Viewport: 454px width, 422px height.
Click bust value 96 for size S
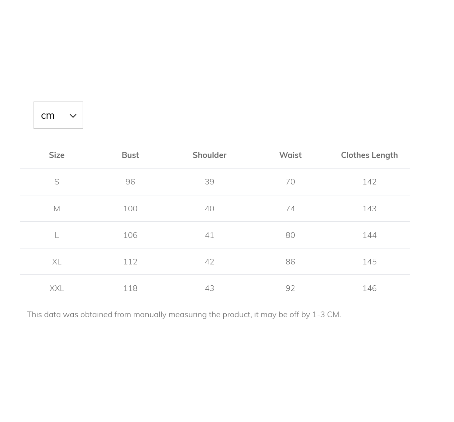(130, 182)
